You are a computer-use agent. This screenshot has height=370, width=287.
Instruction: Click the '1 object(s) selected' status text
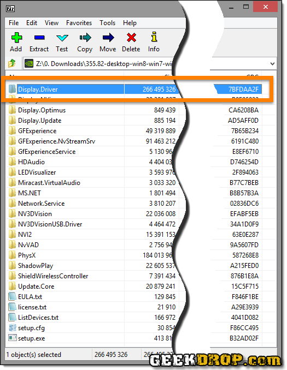(33, 355)
